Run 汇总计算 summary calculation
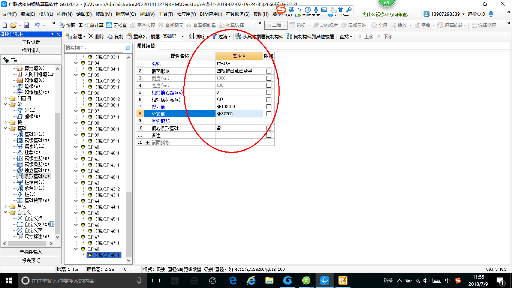Screen dimensions: 512x288 coord(91,25)
